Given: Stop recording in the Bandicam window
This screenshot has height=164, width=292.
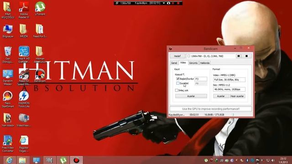Looking at the screenshot, I should click(x=246, y=56).
